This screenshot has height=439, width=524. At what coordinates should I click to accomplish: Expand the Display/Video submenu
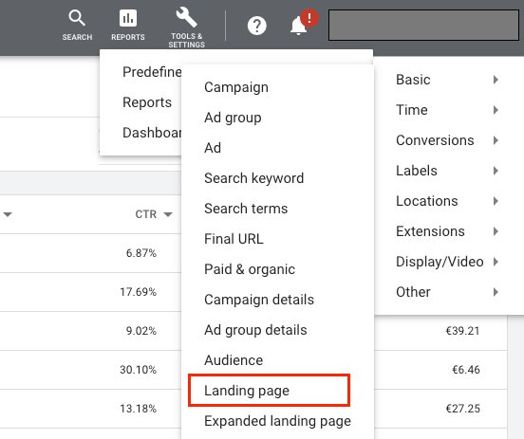click(448, 262)
